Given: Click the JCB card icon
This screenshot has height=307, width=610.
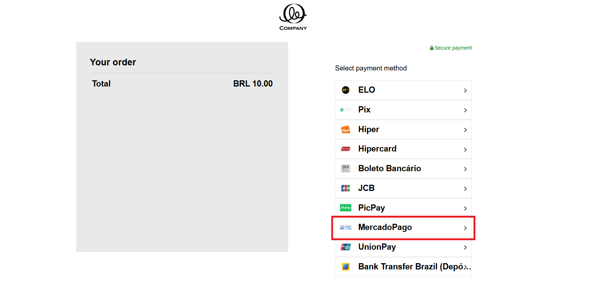Looking at the screenshot, I should (345, 188).
